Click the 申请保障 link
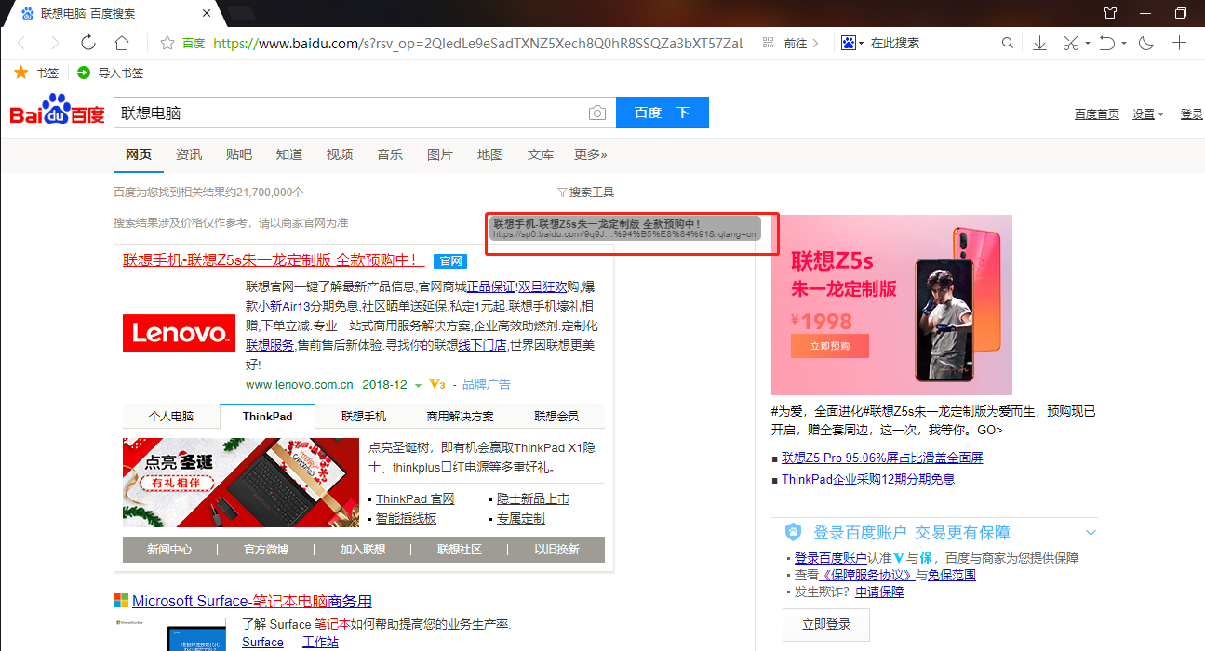1205x651 pixels. pyautogui.click(x=879, y=591)
